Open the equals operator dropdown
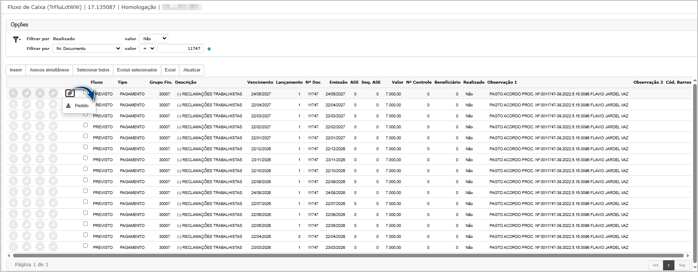This screenshot has height=272, width=698. pos(147,48)
